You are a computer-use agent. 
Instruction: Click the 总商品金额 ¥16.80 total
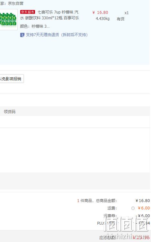pyautogui.click(x=143, y=201)
